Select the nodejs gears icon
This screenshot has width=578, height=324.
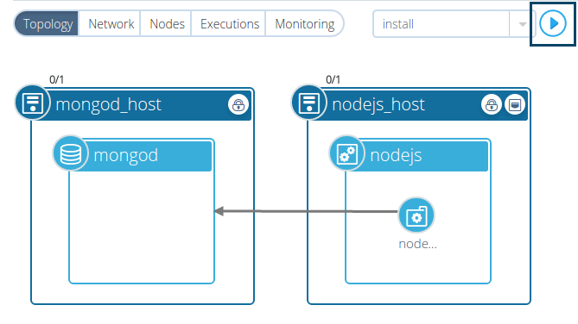tap(346, 153)
